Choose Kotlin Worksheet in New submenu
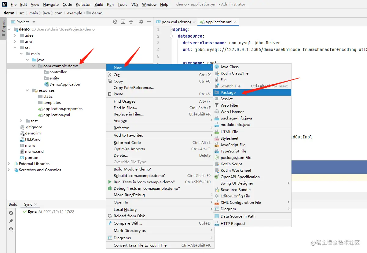This screenshot has height=253, width=367. point(252,170)
